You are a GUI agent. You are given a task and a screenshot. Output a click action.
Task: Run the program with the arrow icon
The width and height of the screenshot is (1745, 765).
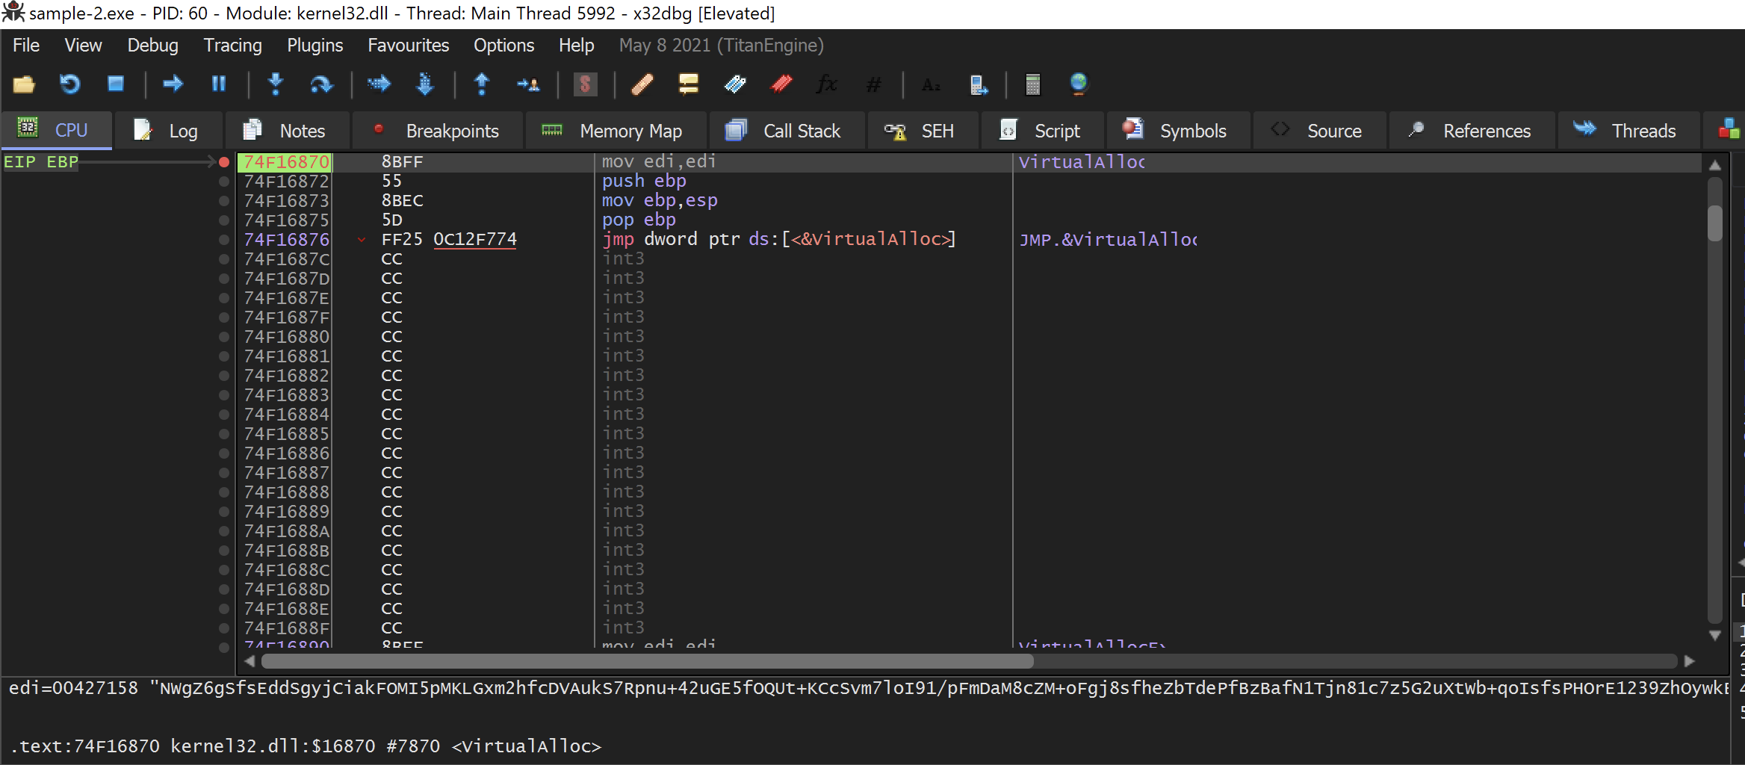tap(173, 84)
